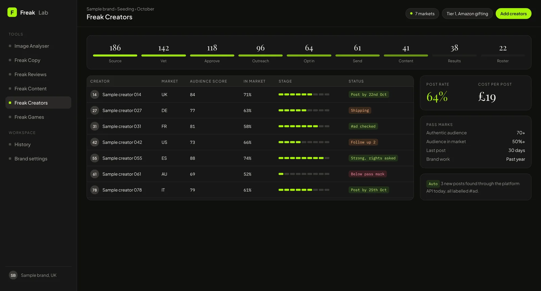Click the Post by 22nd Oct status tag
The height and width of the screenshot is (291, 541).
click(369, 94)
